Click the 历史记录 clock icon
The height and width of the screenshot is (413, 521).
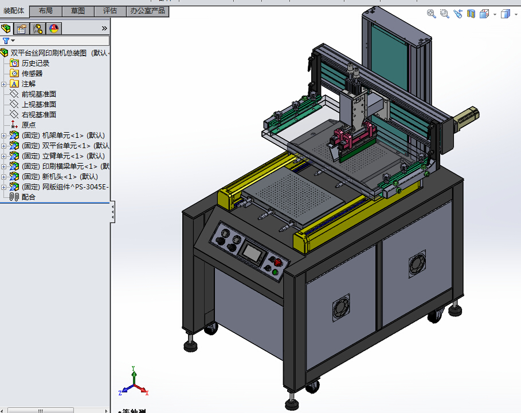14,63
